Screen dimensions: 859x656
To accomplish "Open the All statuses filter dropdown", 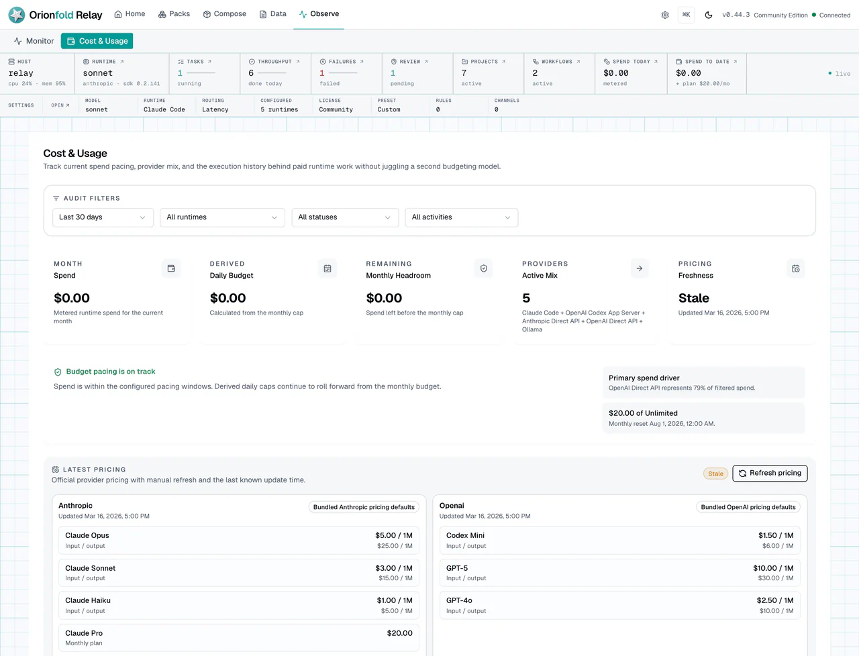I will coord(345,217).
